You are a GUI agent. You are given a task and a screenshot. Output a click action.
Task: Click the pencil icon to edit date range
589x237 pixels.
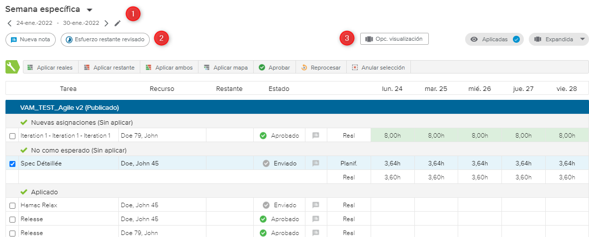[x=117, y=23]
